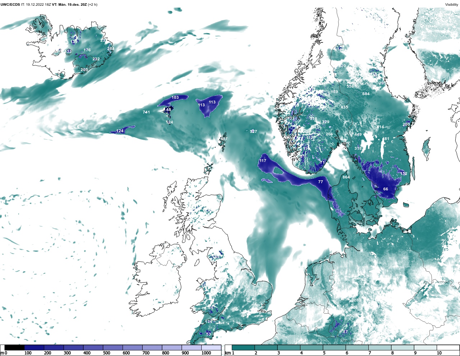Viewport: 460px width, 356px height.
Task: Click the valid time 'Mán. 19.des. 20Z' text
Action: [73, 5]
